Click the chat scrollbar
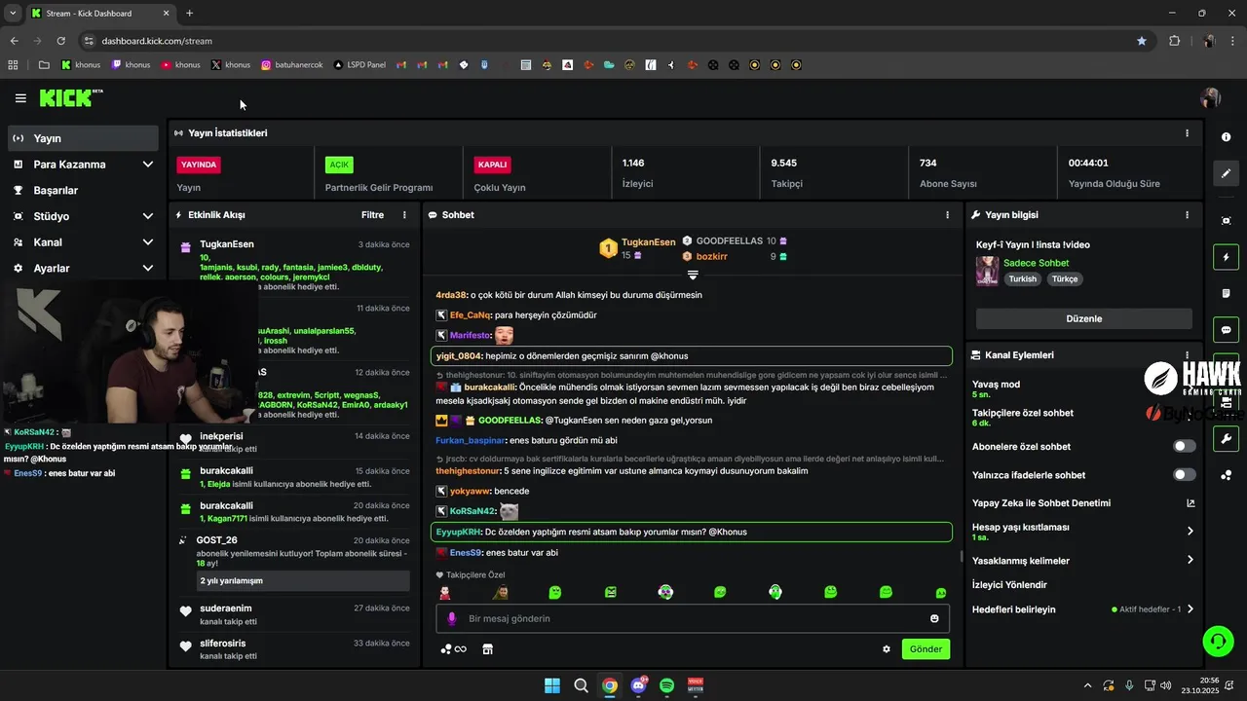This screenshot has height=701, width=1247. point(962,558)
